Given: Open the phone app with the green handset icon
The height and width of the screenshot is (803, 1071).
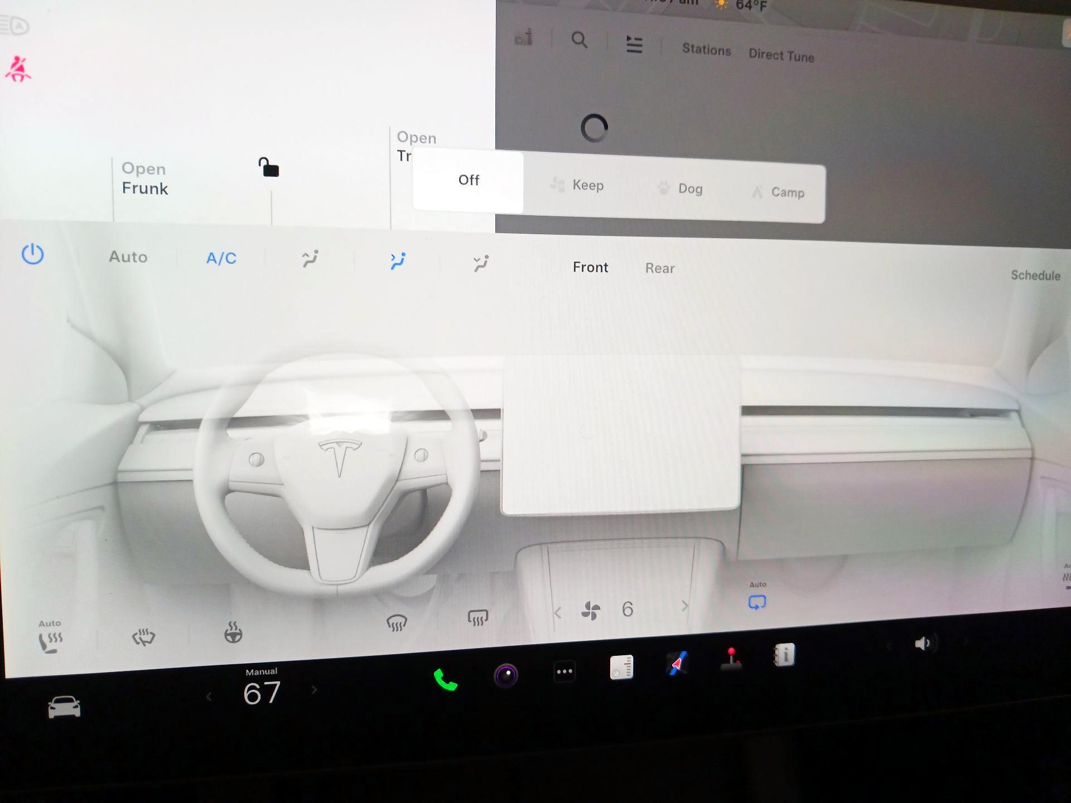Looking at the screenshot, I should point(445,678).
